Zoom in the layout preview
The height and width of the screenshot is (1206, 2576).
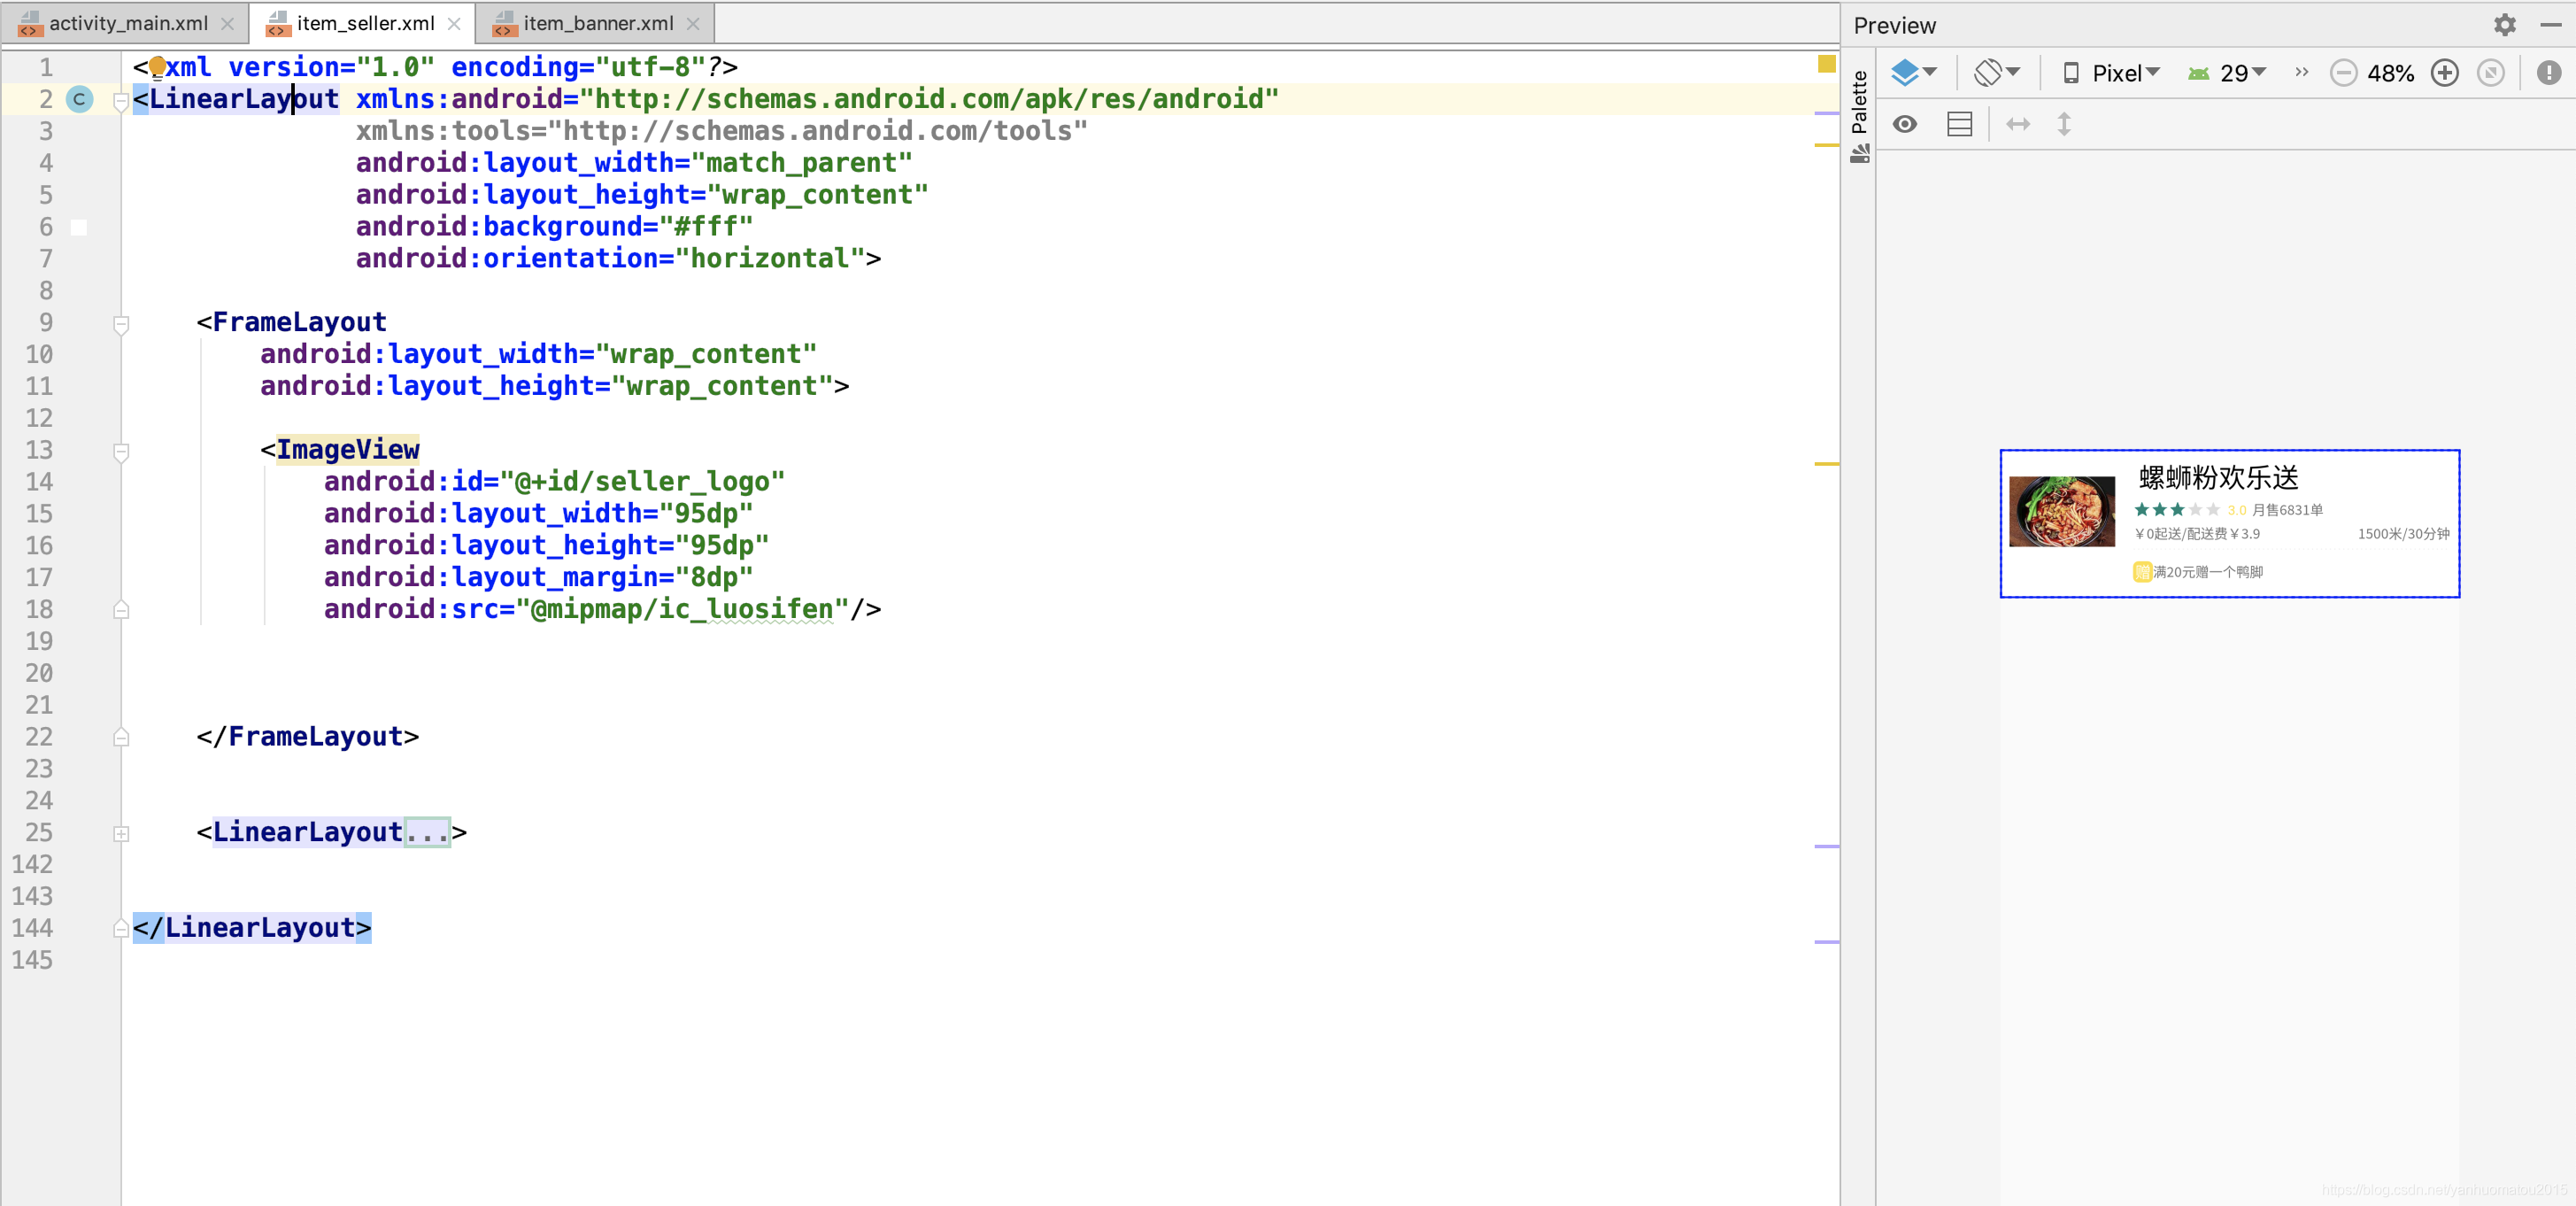coord(2445,73)
